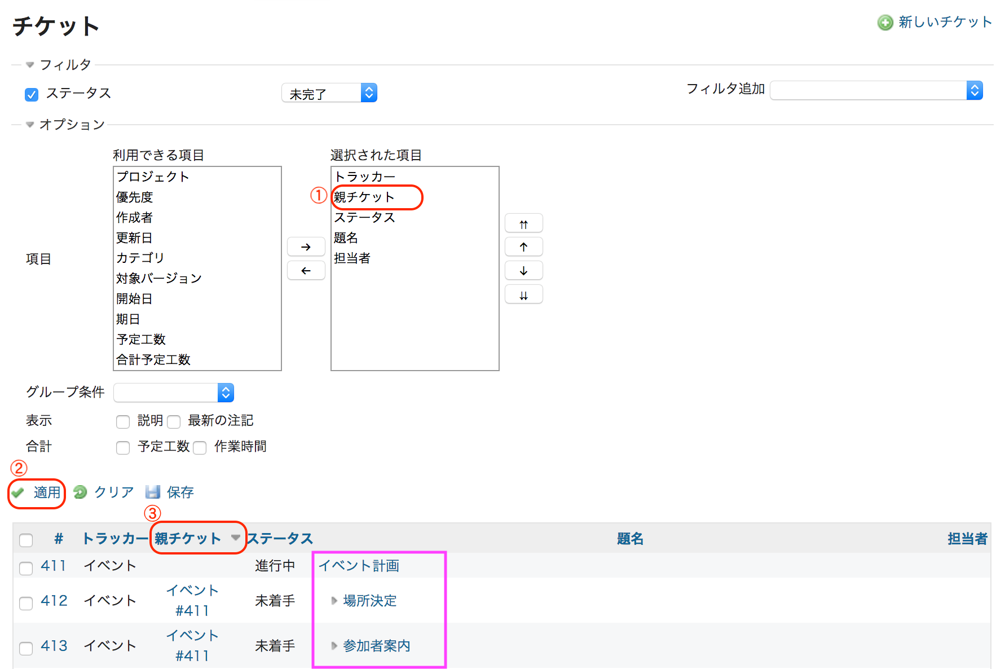The height and width of the screenshot is (669, 1005).
Task: Open ticket number 411 link
Action: click(54, 566)
